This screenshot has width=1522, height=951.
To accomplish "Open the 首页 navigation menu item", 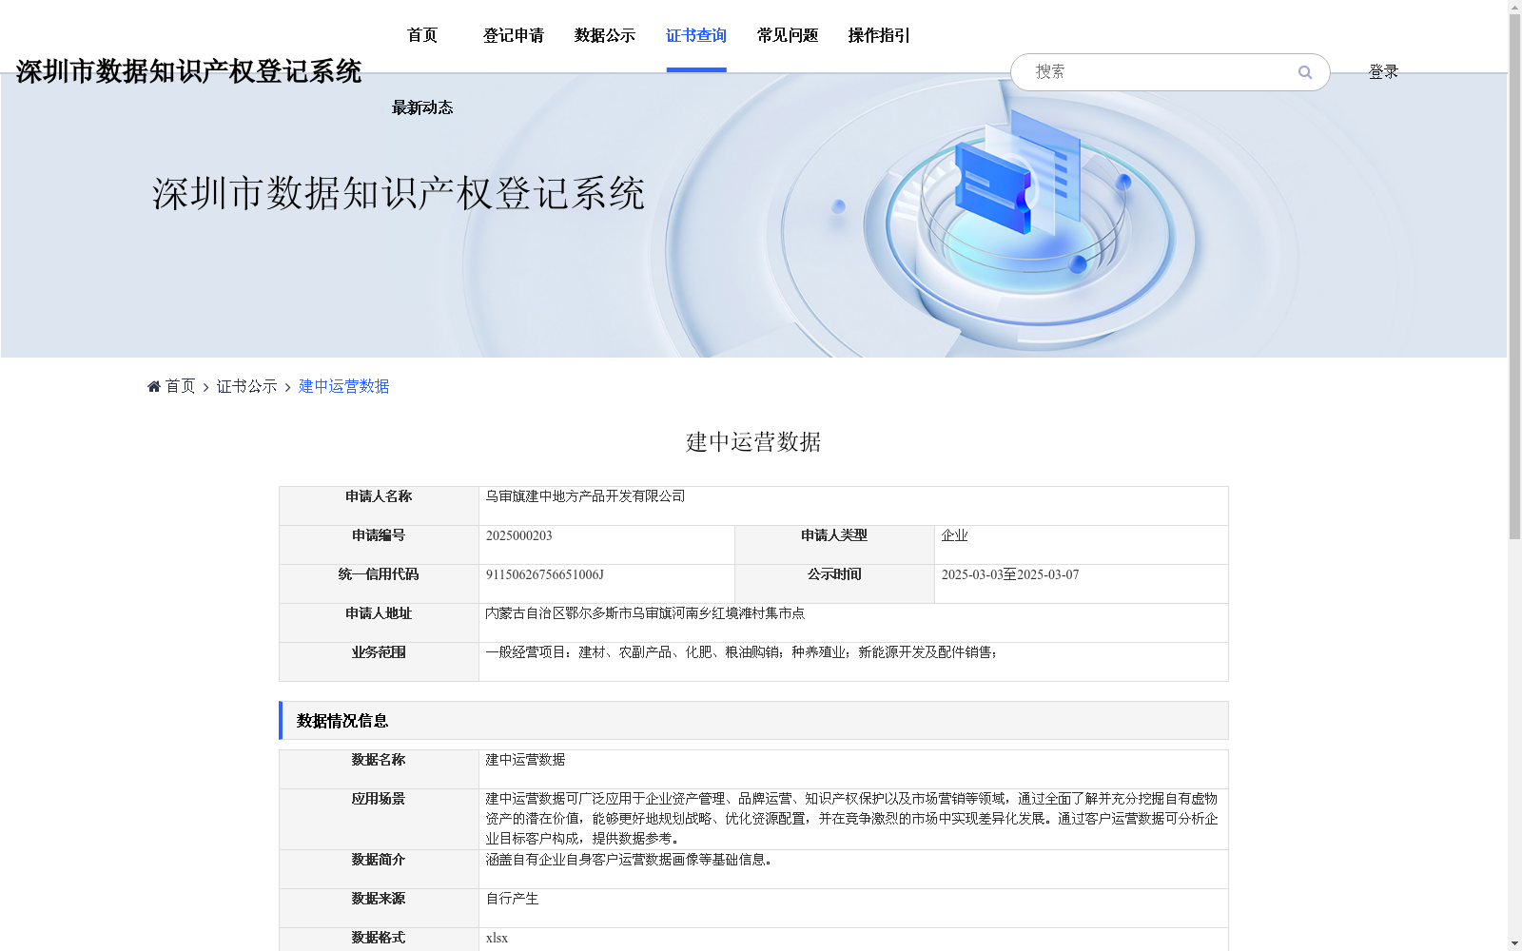I will [422, 35].
